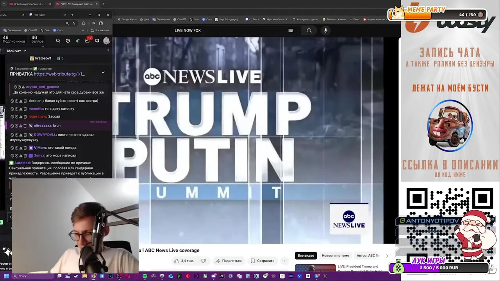This screenshot has width=500, height=281.
Task: Open YouTube on-screen keyboard icon in search
Action: click(x=291, y=30)
